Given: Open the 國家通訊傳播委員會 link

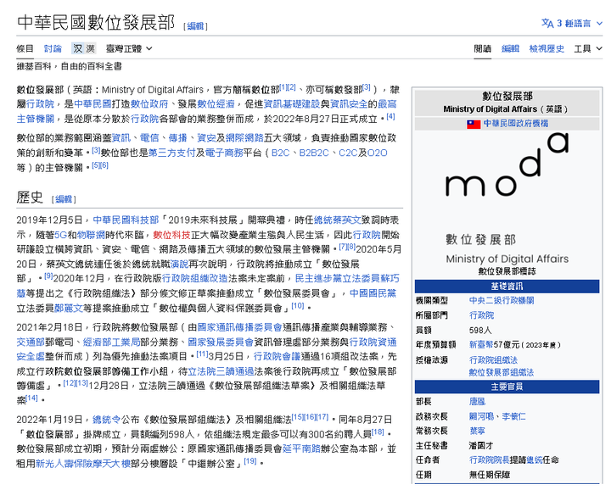Looking at the screenshot, I should pos(239,327).
